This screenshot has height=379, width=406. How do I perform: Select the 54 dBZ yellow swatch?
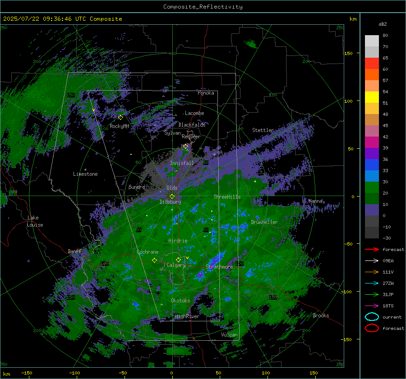tap(372, 97)
